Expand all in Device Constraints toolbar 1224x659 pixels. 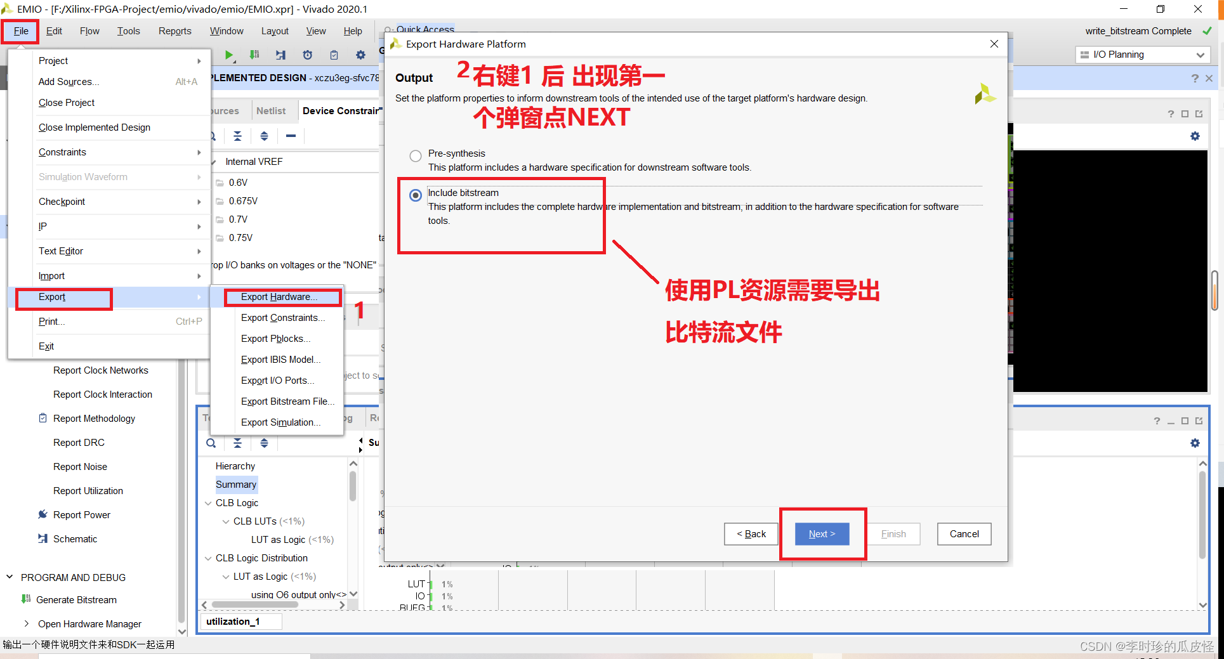point(264,136)
